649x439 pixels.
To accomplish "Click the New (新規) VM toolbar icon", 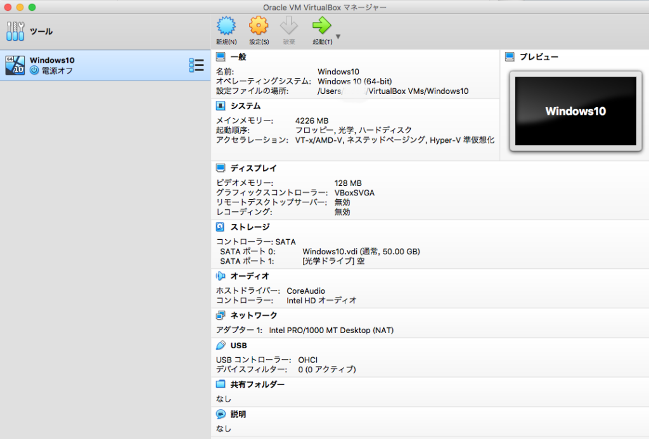I will pos(226,25).
